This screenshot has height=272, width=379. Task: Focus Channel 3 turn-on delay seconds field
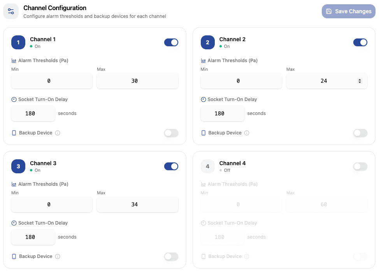[33, 237]
